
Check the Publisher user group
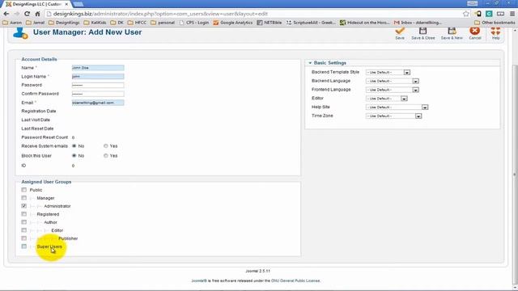coord(23,238)
